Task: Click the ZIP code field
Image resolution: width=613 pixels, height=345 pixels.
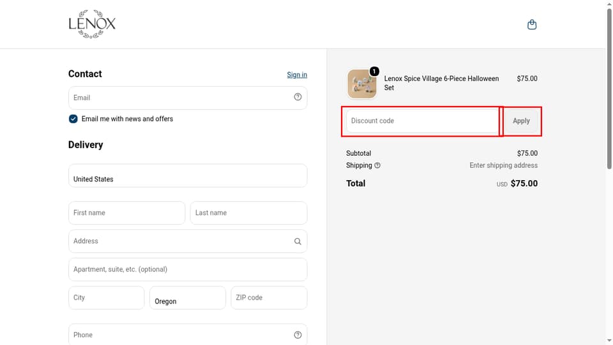Action: [269, 298]
